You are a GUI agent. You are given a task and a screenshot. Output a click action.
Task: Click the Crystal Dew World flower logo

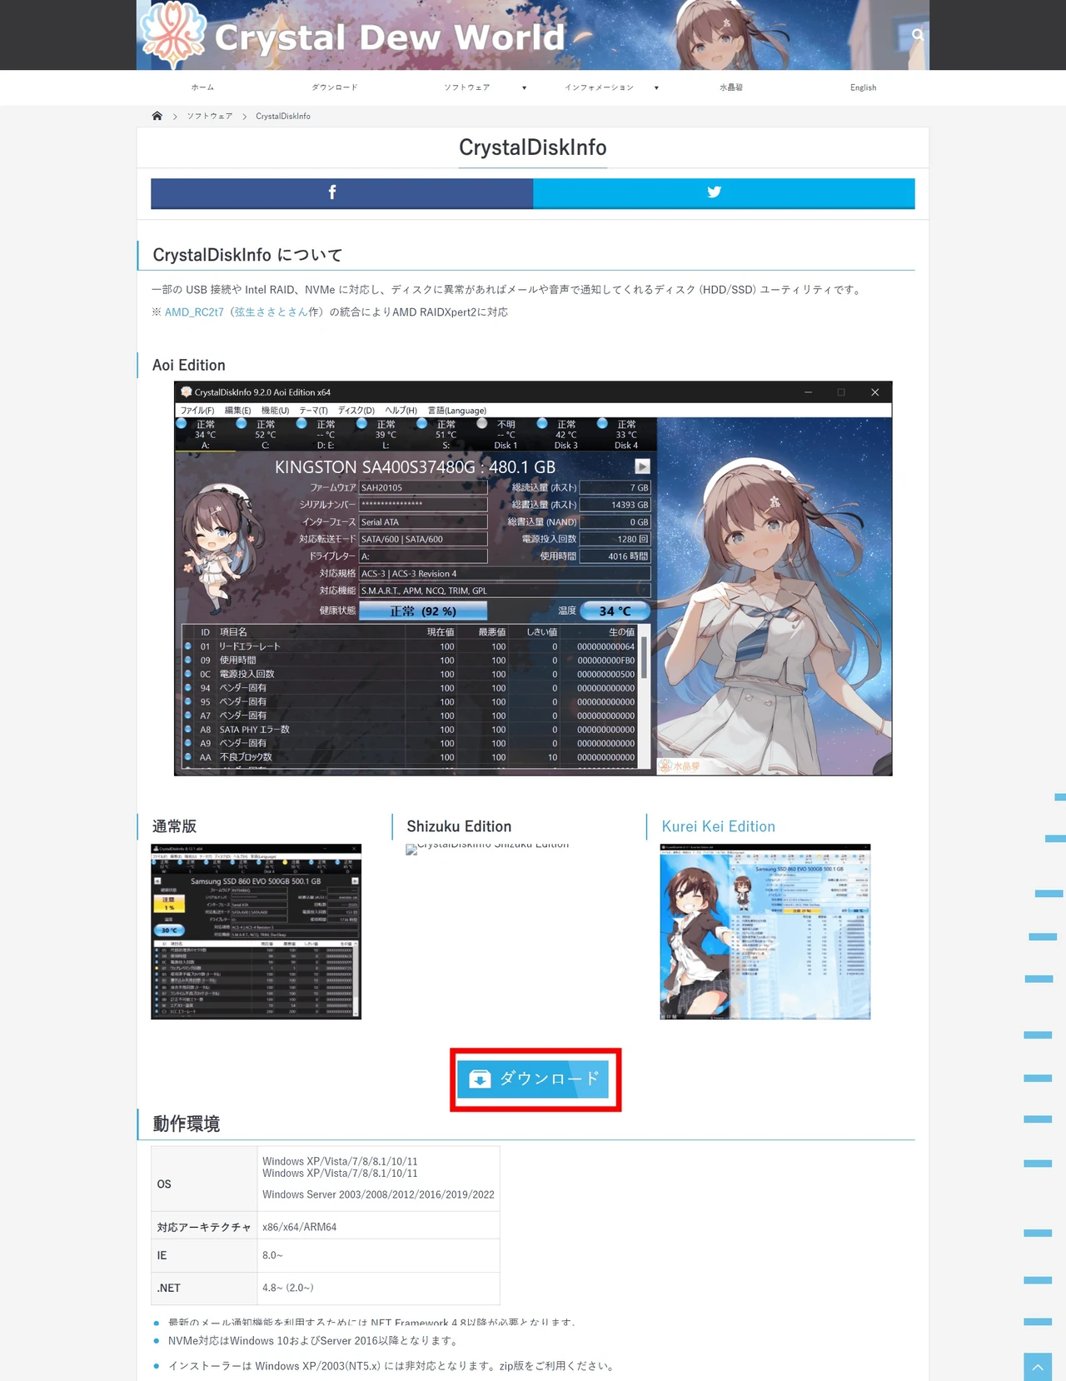pyautogui.click(x=172, y=34)
